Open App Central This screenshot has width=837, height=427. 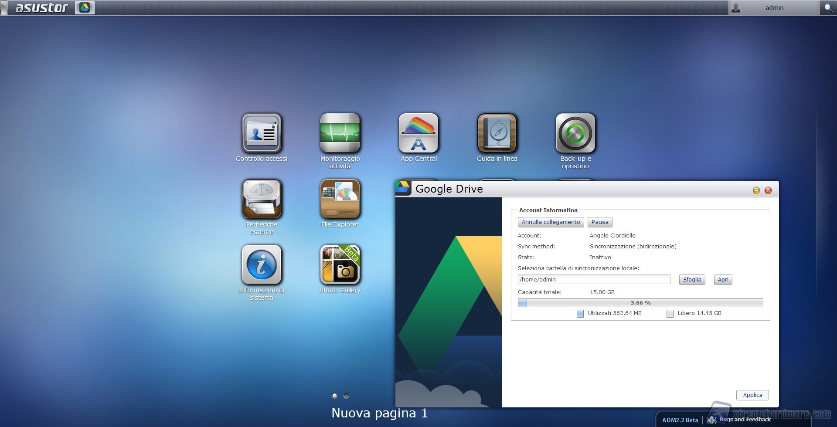418,133
